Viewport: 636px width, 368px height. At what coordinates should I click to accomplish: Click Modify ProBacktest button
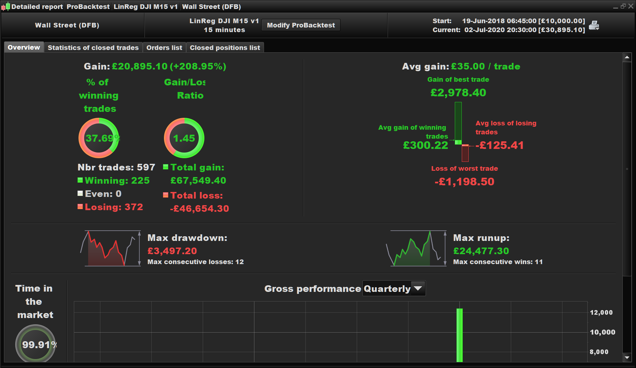301,25
